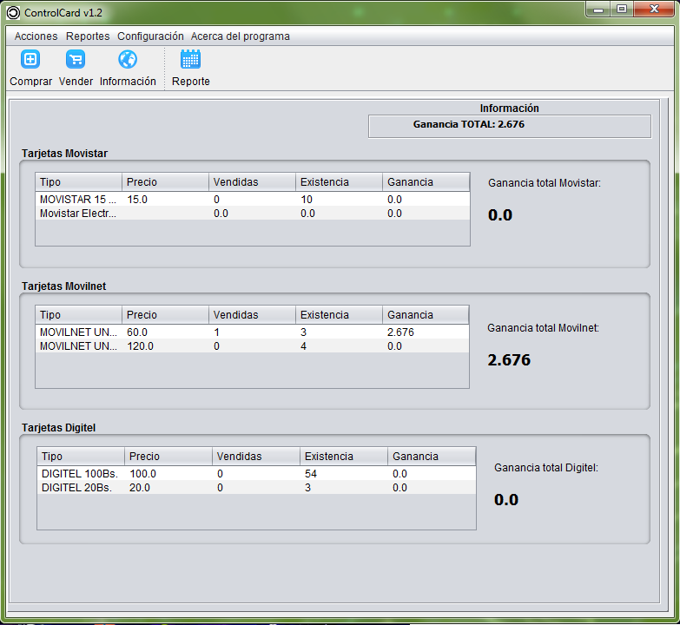The image size is (680, 625).
Task: Open the Reportes menu
Action: coord(88,36)
